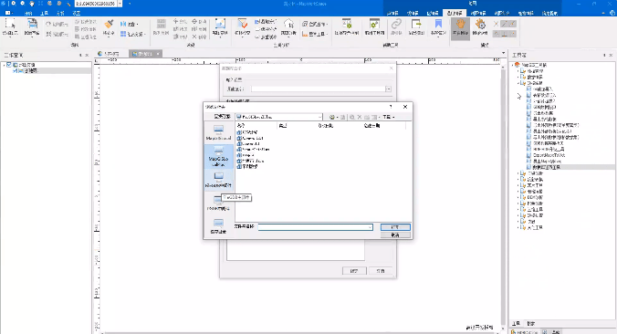The height and width of the screenshot is (334, 617).
Task: Click the printer-style icon in ribbon
Action: point(32,24)
